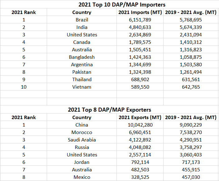Select the value 2,634,869
The image size is (219, 181).
[140, 35]
